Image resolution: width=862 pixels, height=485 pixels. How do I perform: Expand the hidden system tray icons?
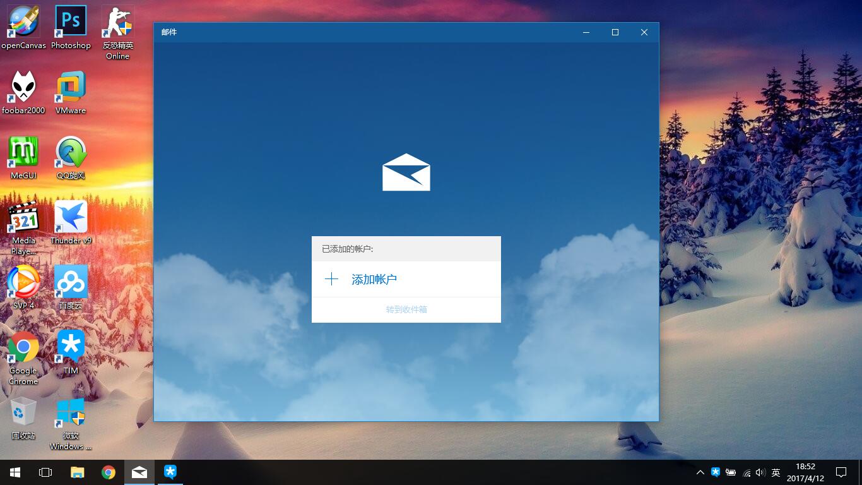click(x=700, y=472)
